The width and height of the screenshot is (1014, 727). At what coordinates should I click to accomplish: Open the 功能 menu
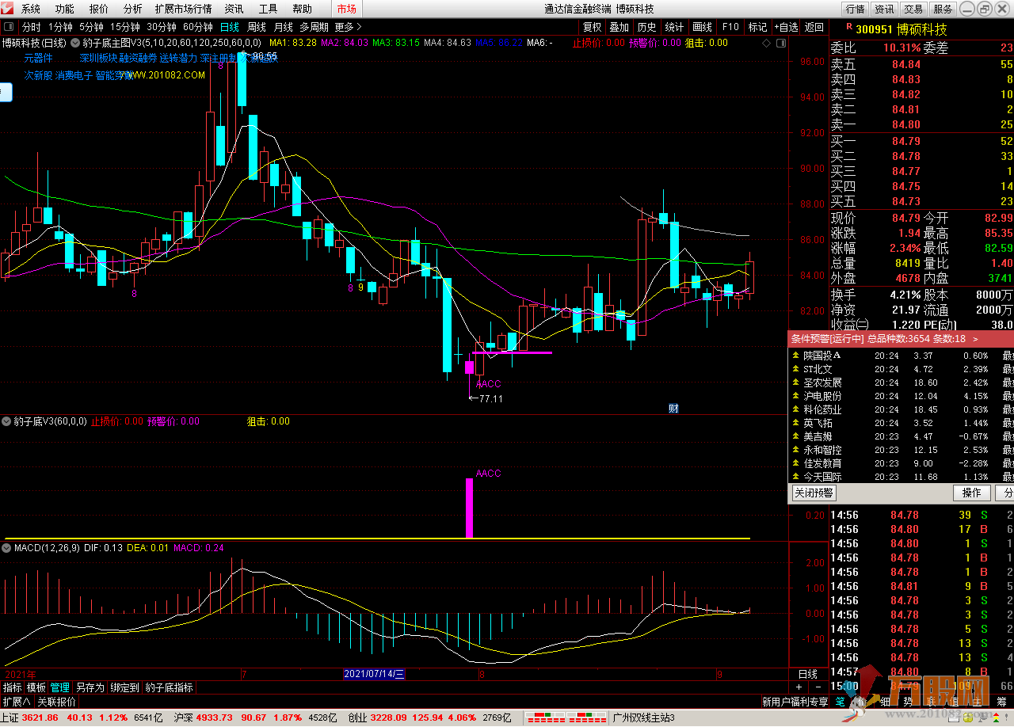click(65, 10)
